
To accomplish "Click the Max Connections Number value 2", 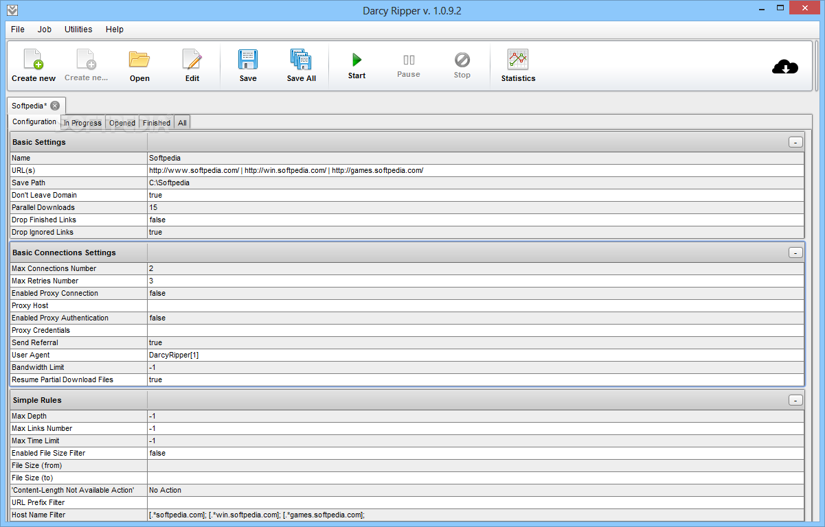I will pyautogui.click(x=475, y=268).
